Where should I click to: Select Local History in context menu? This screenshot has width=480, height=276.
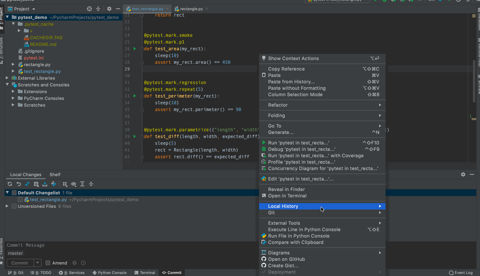point(322,206)
